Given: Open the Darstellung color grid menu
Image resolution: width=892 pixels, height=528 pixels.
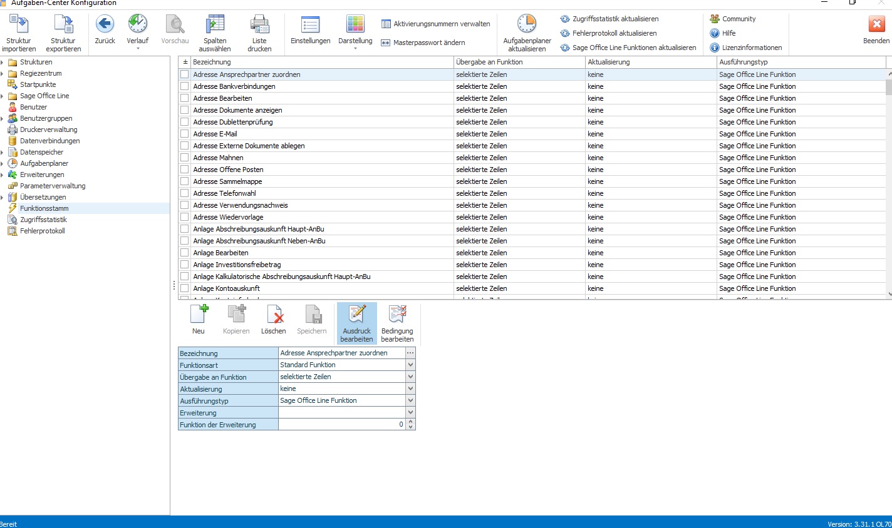Looking at the screenshot, I should (355, 31).
